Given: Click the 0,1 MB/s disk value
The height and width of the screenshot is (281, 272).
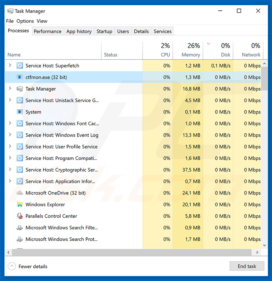Looking at the screenshot, I should (221, 66).
